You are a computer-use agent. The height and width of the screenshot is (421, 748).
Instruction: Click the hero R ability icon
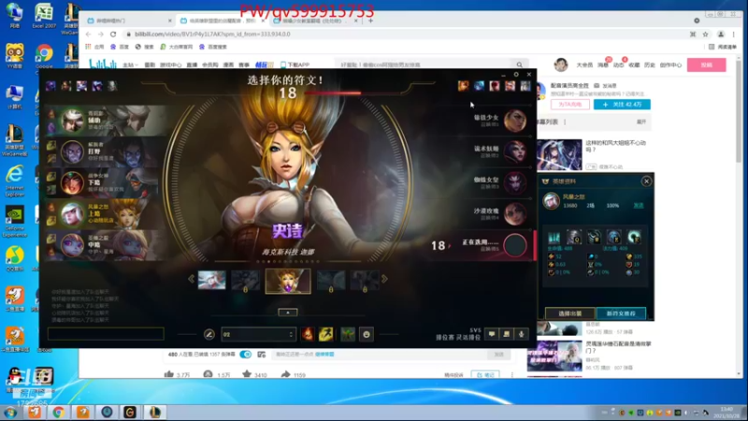point(634,237)
